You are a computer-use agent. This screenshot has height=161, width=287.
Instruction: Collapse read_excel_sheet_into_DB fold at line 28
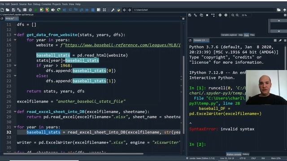tap(15, 111)
